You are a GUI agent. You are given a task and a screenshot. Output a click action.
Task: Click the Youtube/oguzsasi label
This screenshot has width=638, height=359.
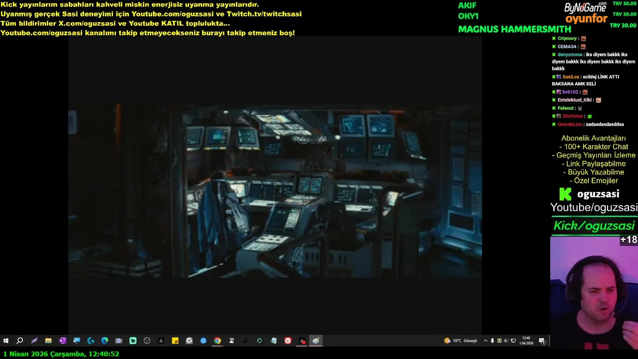pos(594,207)
